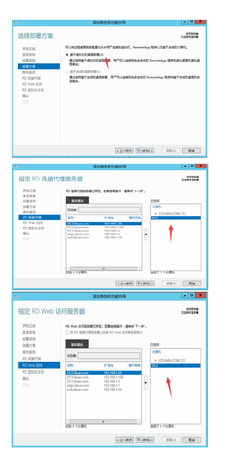Click 下一步(N) in 选择部署方案 window
Image resolution: width=249 pixels, height=466 pixels.
tap(144, 151)
